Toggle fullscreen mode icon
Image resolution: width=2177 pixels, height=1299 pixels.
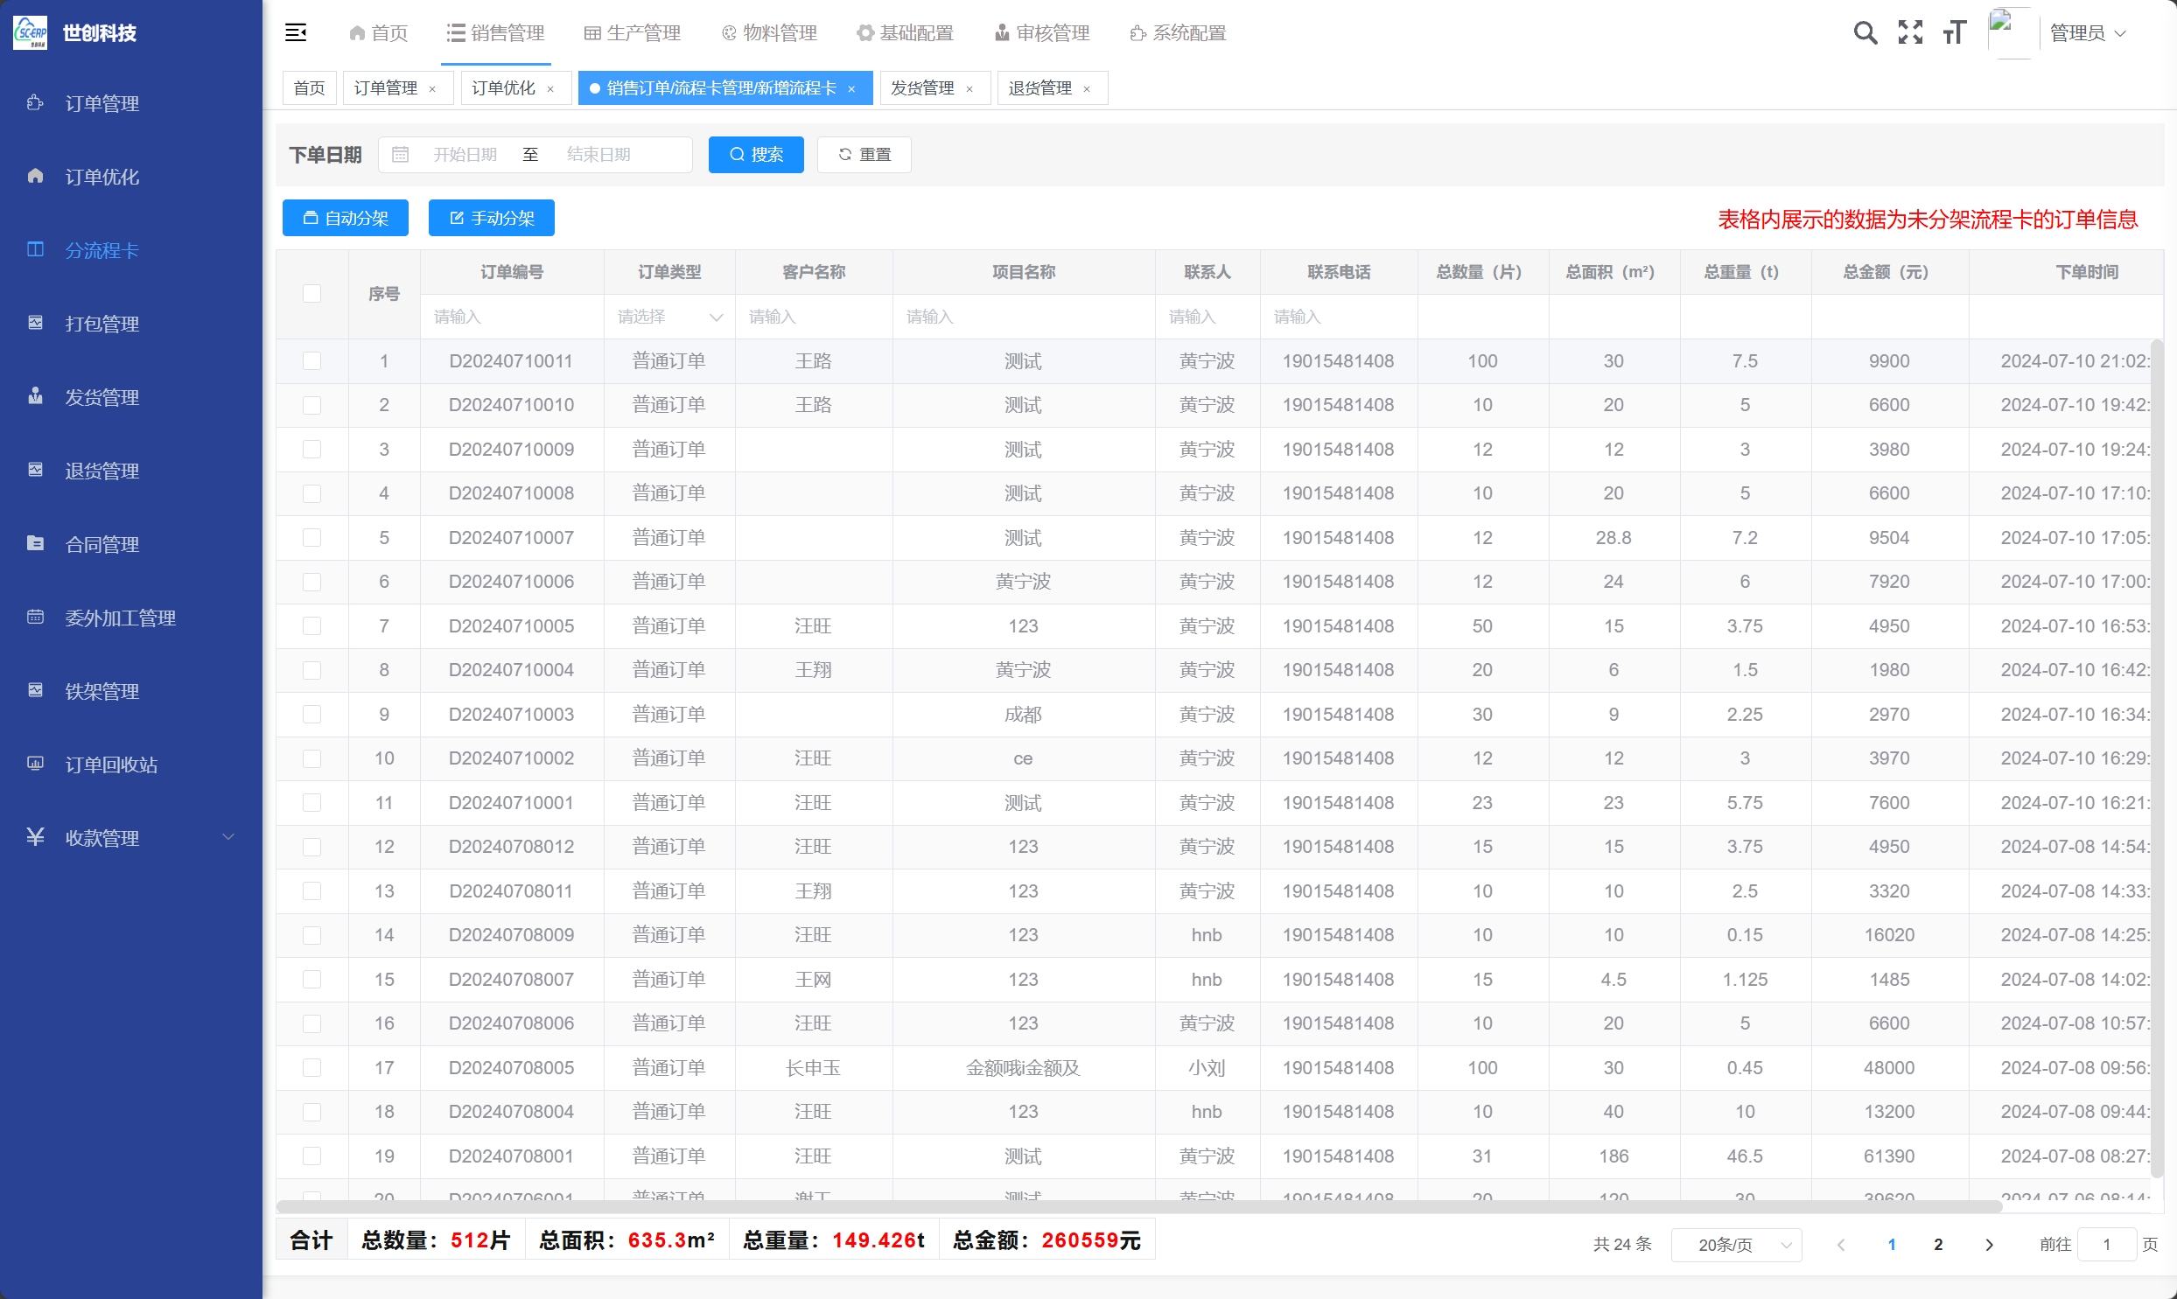[x=1910, y=33]
